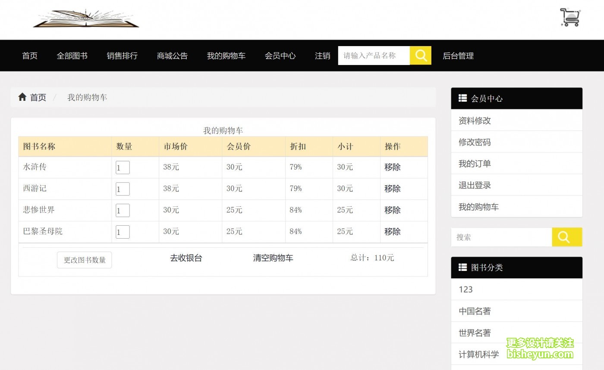604x370 pixels.
Task: Click the yellow magnifier to search products
Action: [420, 55]
